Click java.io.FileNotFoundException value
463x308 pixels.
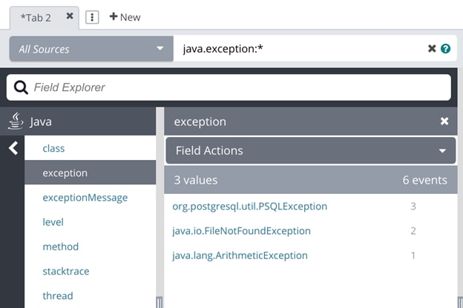point(241,231)
